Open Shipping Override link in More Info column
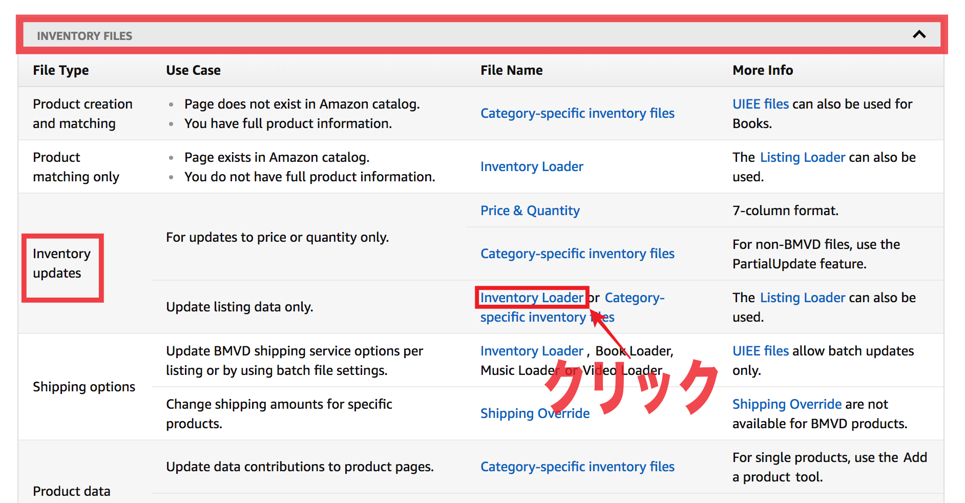965x503 pixels. 787,404
